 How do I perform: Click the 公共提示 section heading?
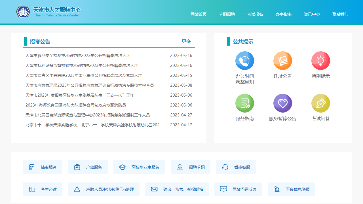243,42
